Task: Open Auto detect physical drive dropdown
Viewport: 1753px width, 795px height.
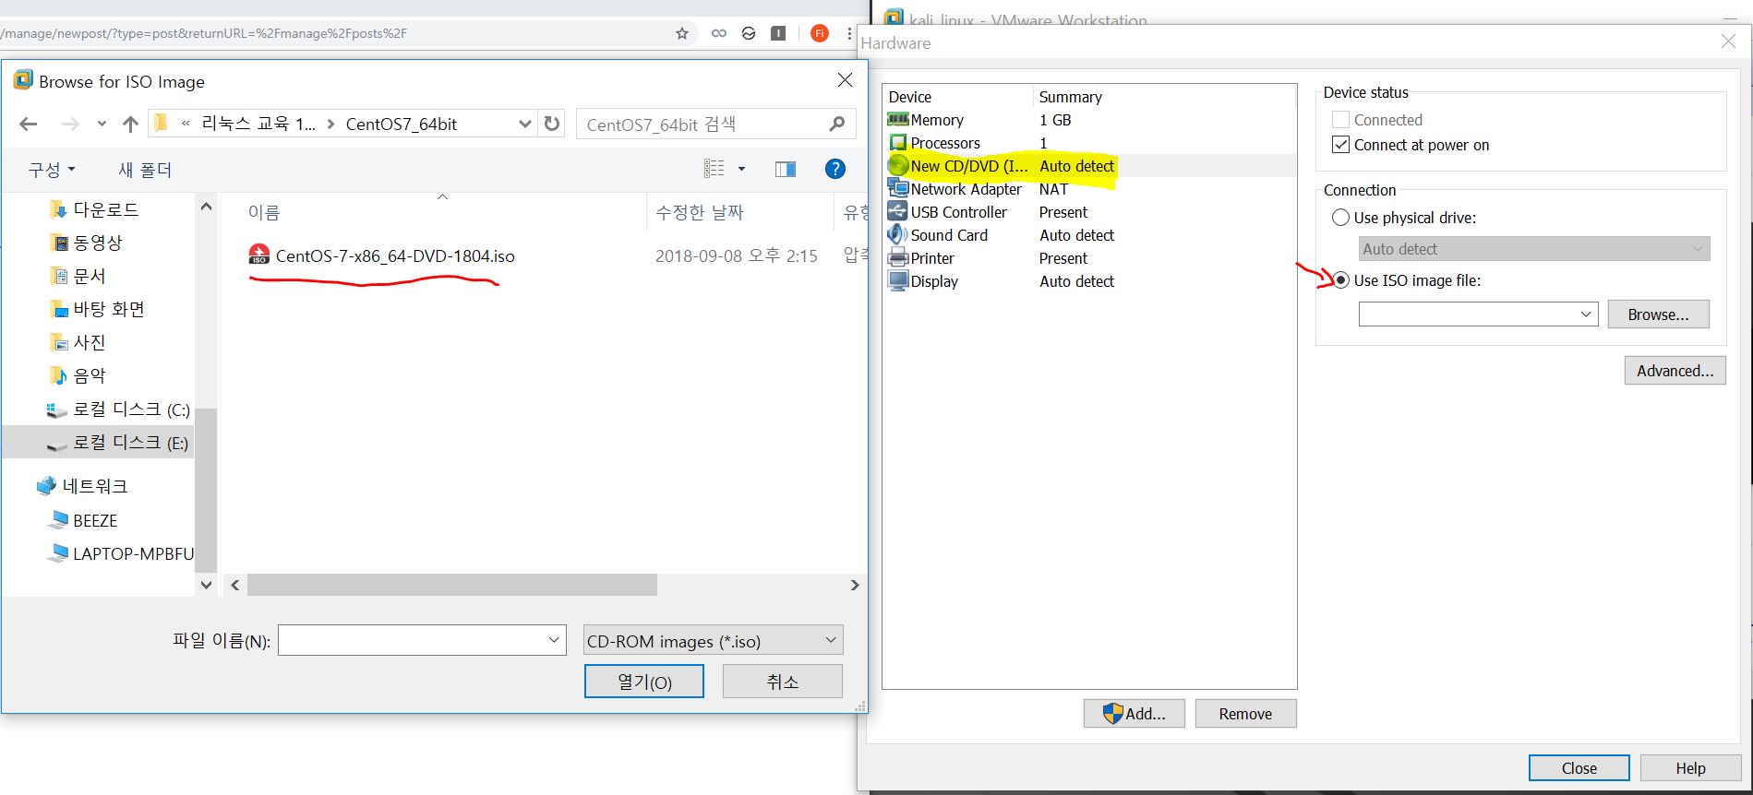Action: point(1534,249)
